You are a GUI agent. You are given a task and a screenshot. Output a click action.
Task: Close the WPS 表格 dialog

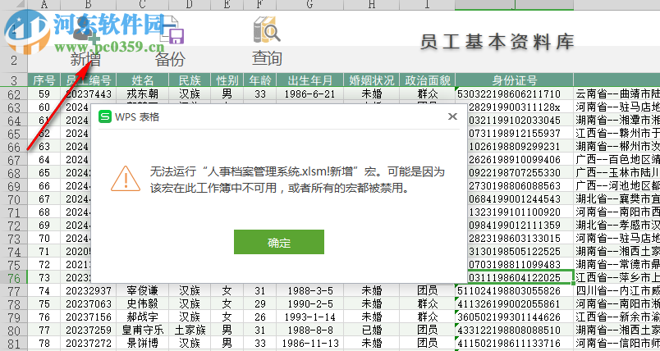coord(452,116)
